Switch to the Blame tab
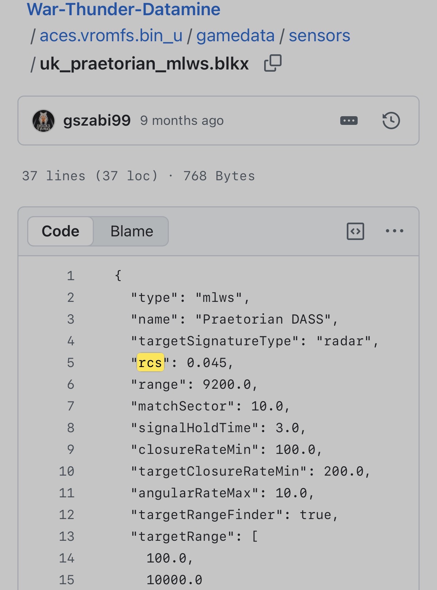The height and width of the screenshot is (590, 437). [x=132, y=231]
